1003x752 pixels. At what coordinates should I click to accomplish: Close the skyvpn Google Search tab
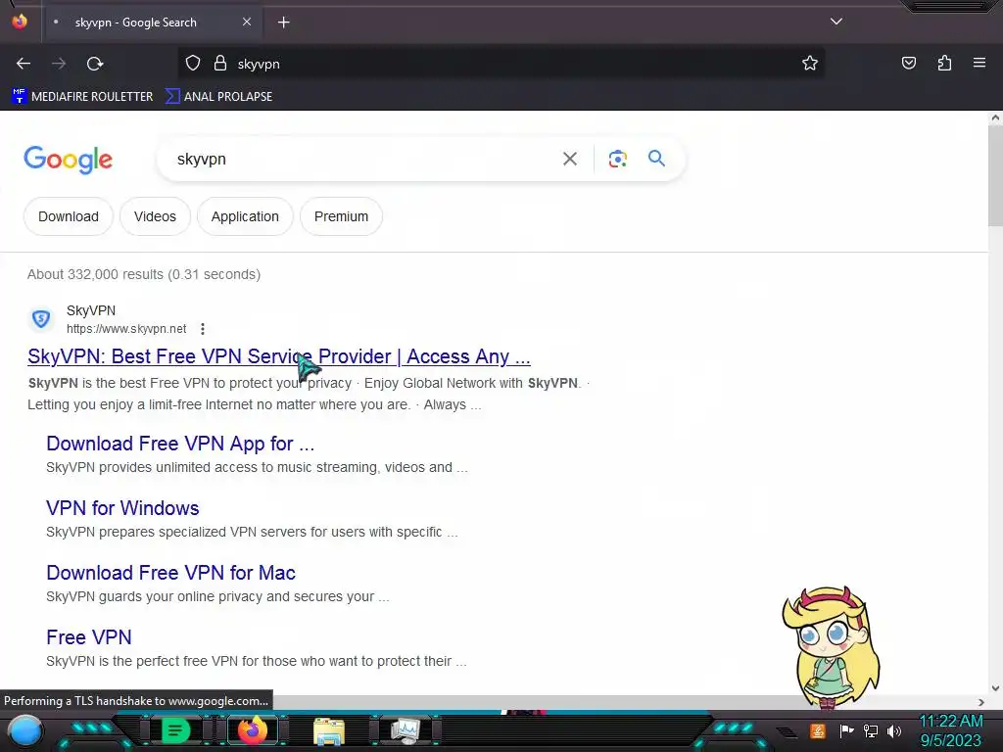(x=247, y=22)
